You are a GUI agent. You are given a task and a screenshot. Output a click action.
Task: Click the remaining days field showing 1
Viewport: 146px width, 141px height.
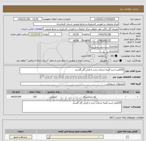(55, 34)
